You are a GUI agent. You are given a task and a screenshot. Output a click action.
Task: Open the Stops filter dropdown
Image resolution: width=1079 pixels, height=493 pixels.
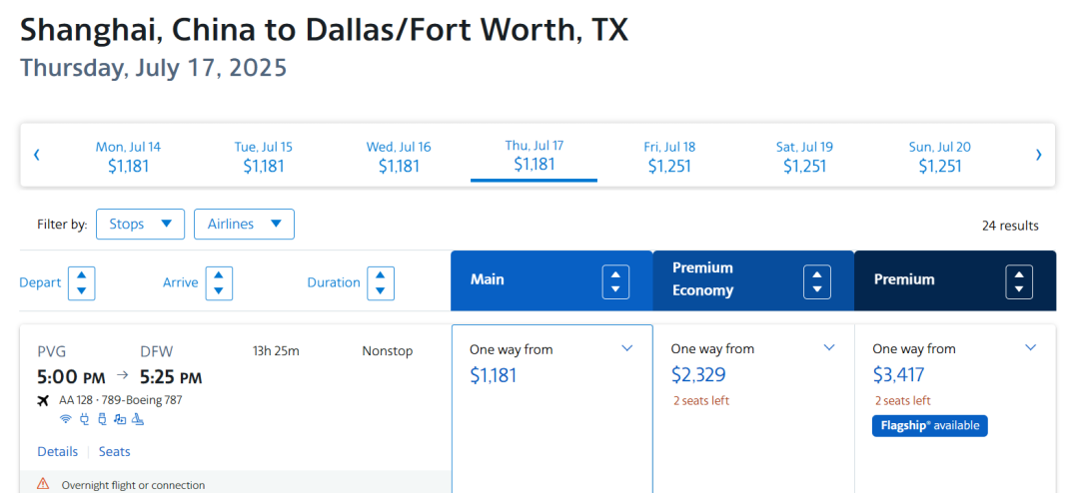pos(140,225)
